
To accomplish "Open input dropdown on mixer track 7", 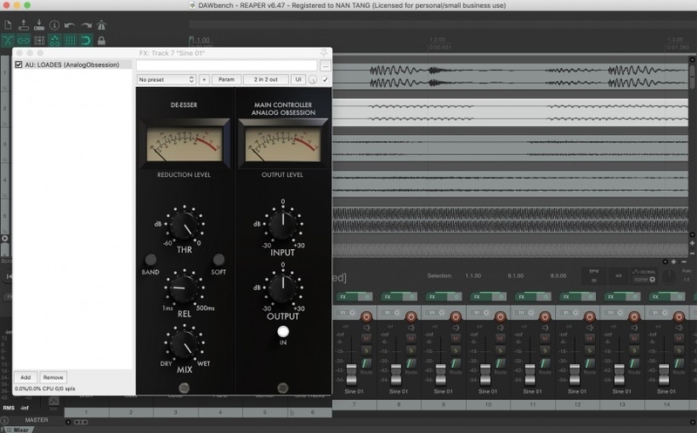I will pyautogui.click(x=347, y=313).
